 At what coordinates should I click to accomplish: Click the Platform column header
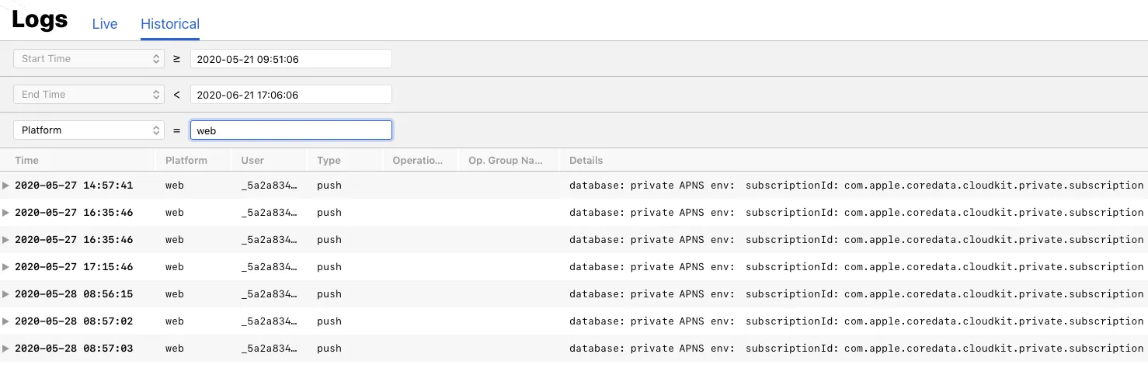[186, 161]
